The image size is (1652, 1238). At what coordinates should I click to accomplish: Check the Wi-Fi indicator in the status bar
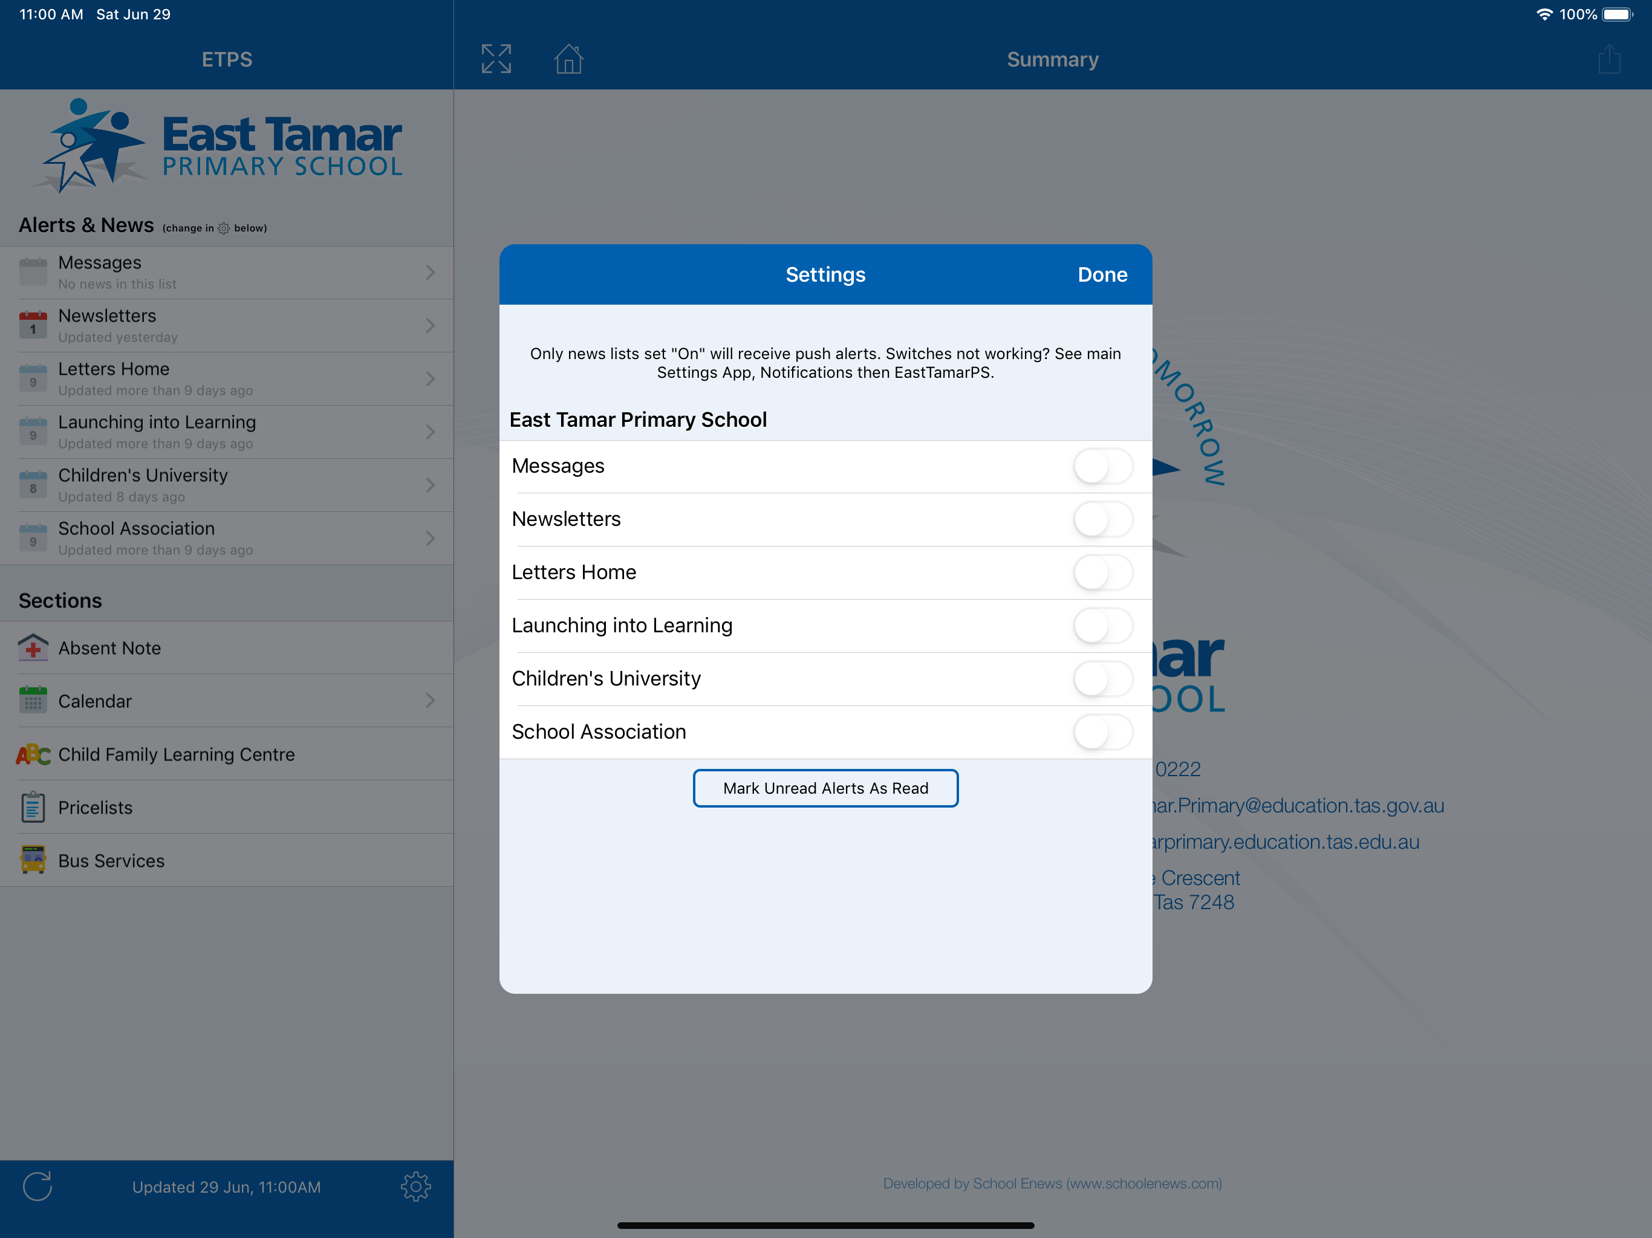point(1544,14)
